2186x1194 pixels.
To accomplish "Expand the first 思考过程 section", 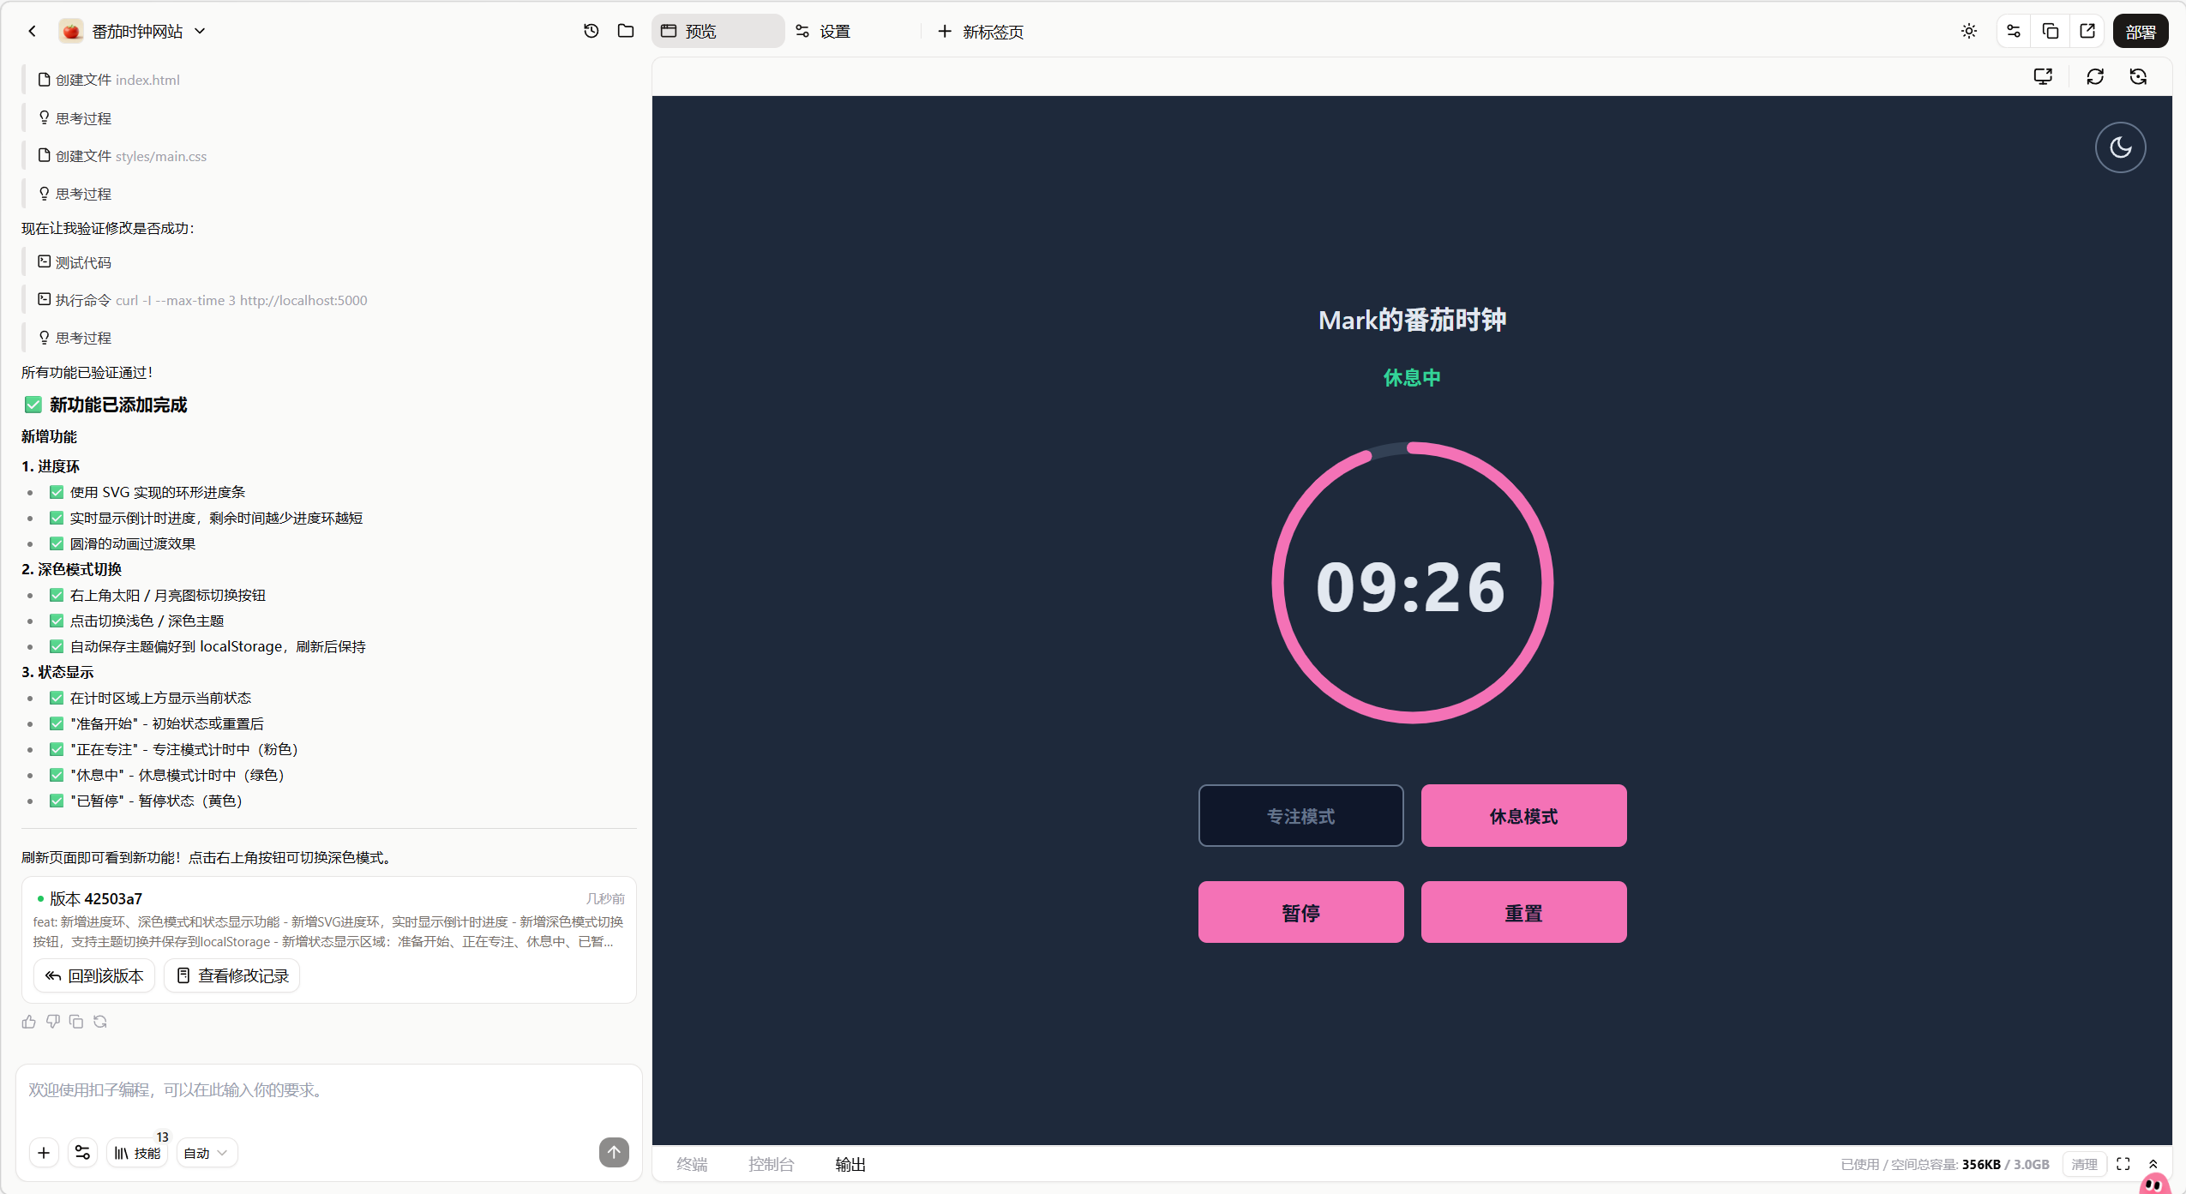I will coord(83,118).
